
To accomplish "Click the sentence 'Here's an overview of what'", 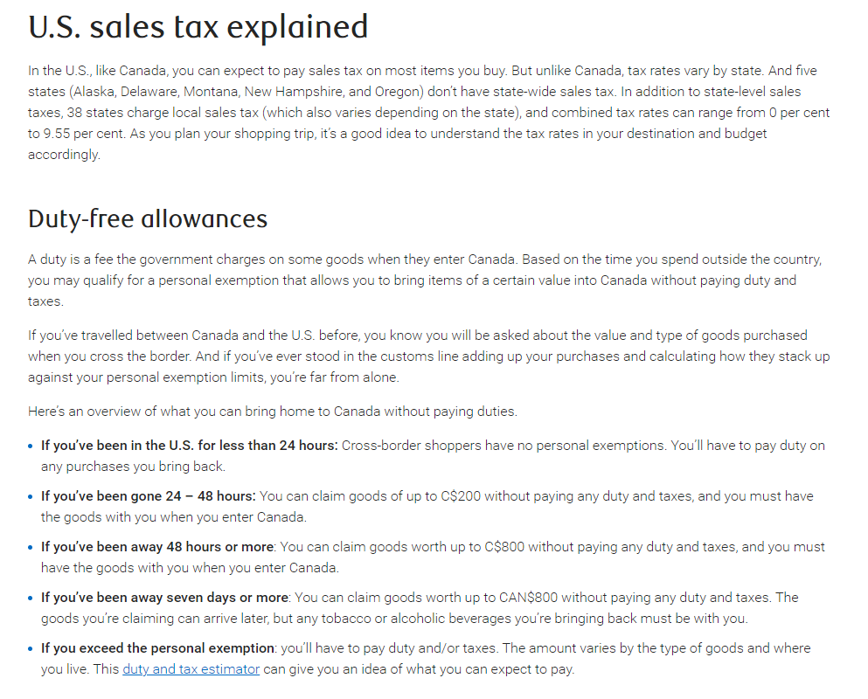I will (x=273, y=412).
